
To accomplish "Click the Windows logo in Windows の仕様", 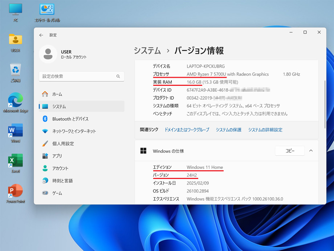I will 143,151.
